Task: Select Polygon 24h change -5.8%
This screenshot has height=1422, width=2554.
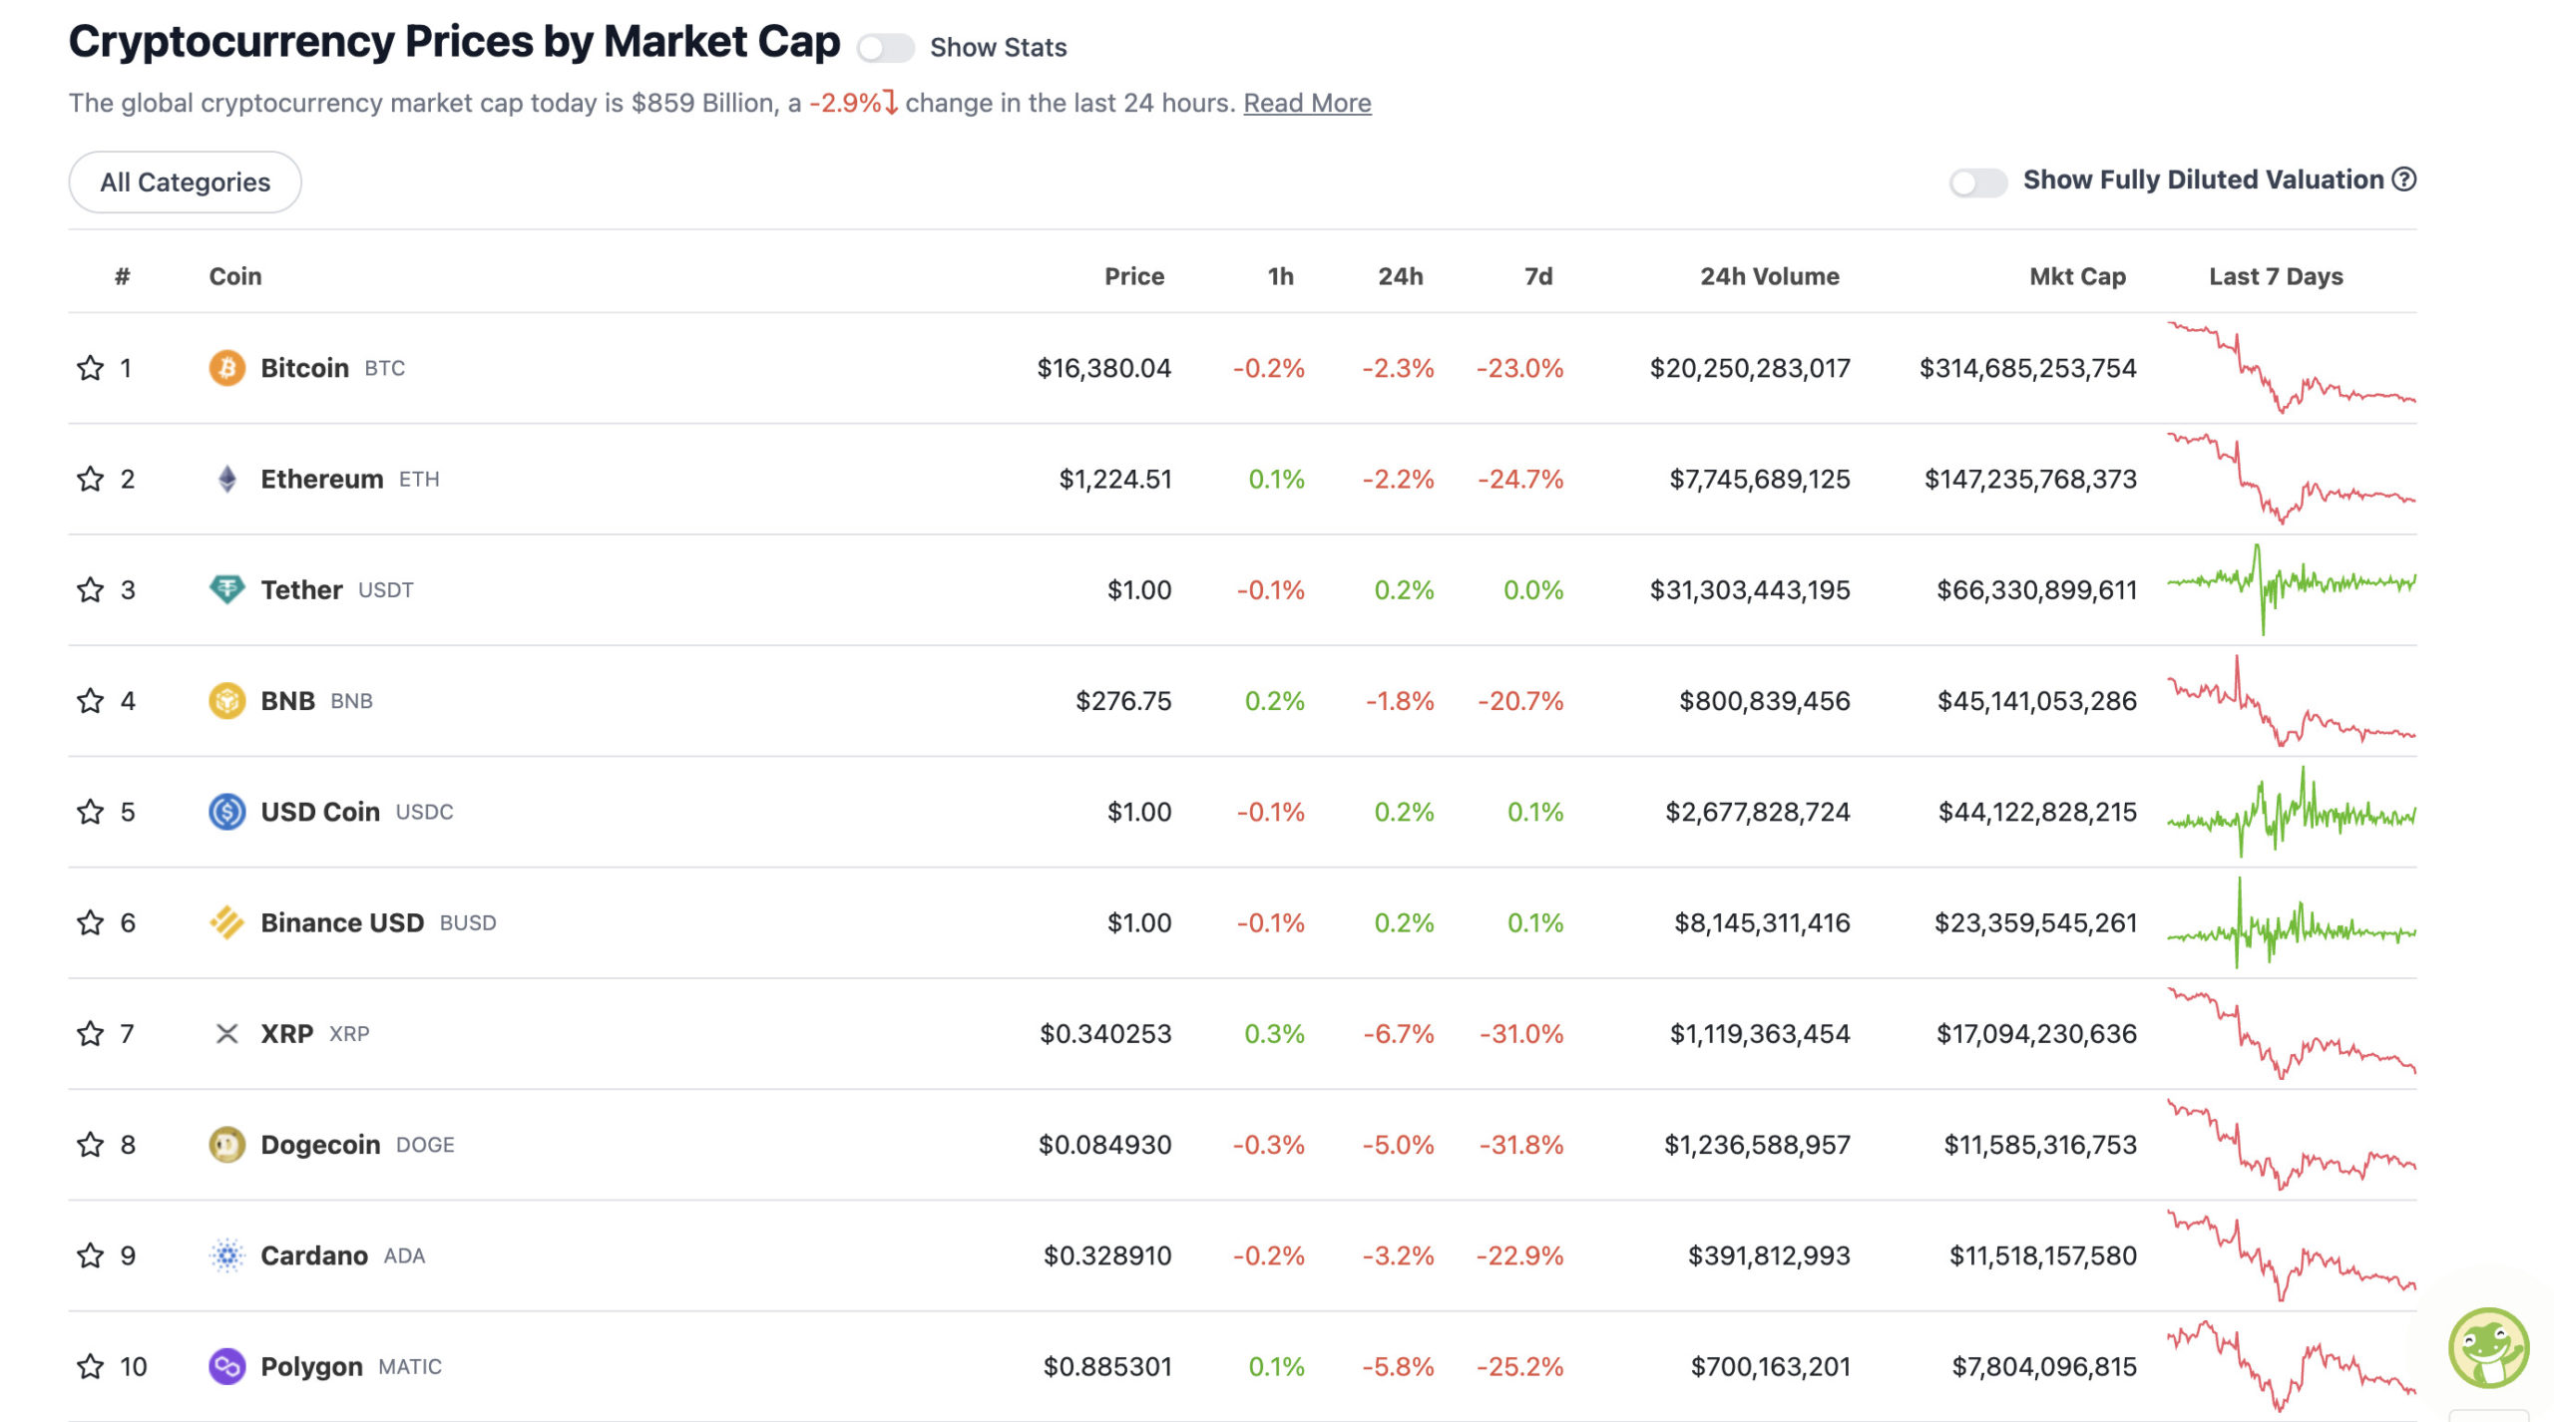Action: point(1398,1366)
